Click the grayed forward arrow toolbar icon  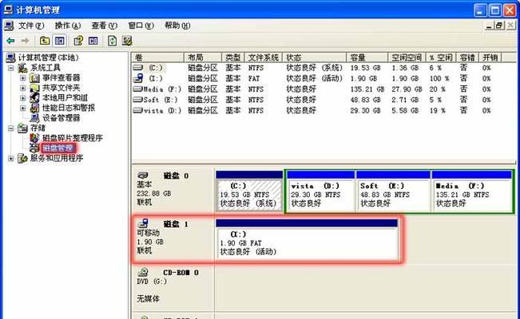tap(25, 41)
